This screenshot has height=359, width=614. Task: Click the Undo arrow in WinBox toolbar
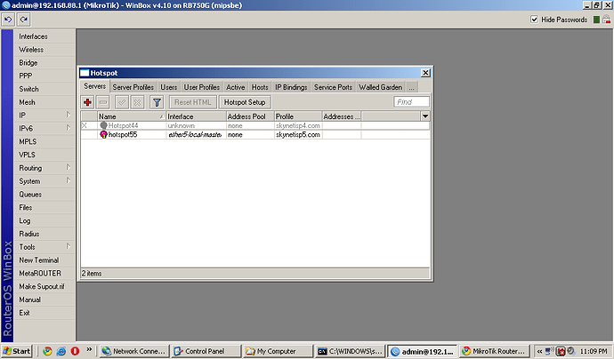8,20
